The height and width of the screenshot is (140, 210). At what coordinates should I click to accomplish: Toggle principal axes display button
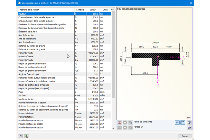point(183,122)
